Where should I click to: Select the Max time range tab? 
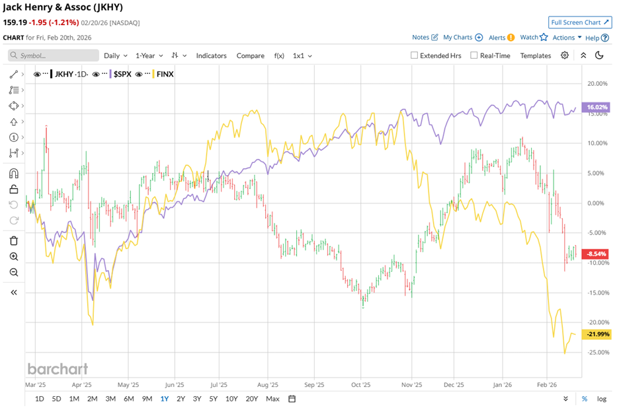click(x=272, y=399)
